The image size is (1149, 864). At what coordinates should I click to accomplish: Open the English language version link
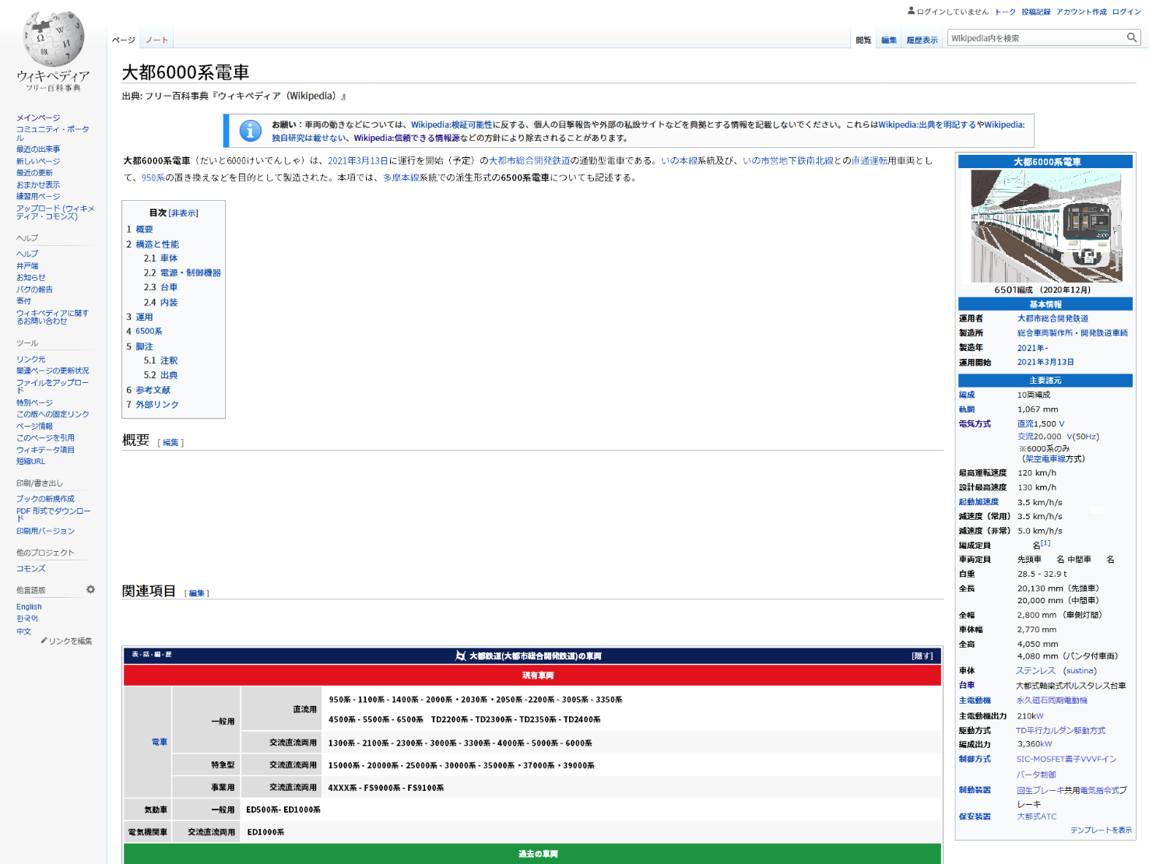[29, 606]
